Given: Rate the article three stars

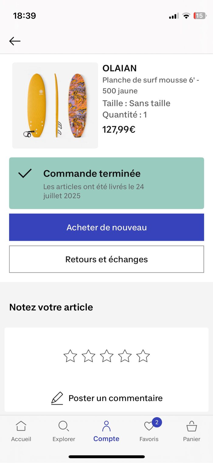Looking at the screenshot, I should coord(106,356).
